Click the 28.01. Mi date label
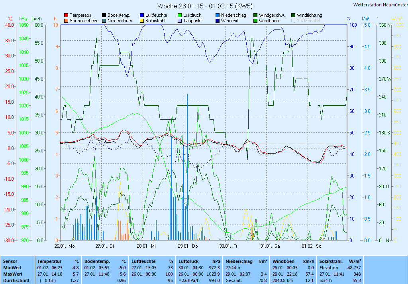The height and width of the screenshot is (284, 408). (146, 246)
